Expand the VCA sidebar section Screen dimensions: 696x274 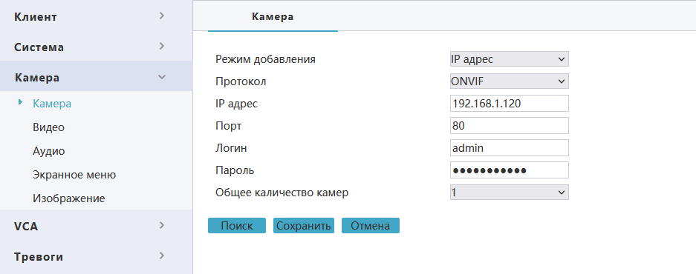pos(96,226)
